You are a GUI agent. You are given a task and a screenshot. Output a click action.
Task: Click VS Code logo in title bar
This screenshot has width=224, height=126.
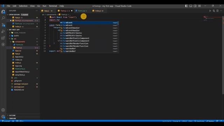(3, 6)
